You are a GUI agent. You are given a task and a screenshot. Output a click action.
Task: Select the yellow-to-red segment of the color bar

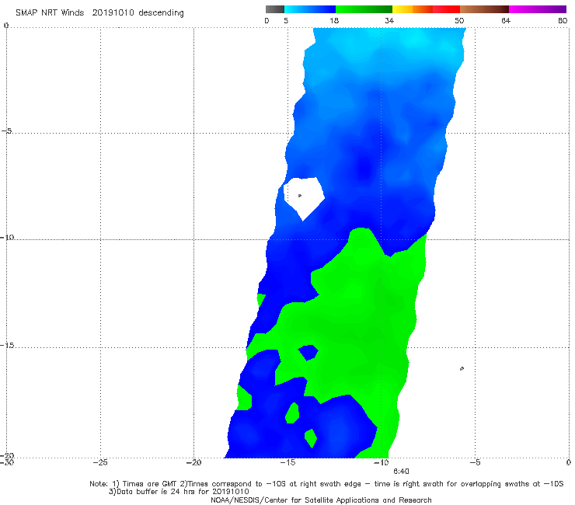coord(426,9)
